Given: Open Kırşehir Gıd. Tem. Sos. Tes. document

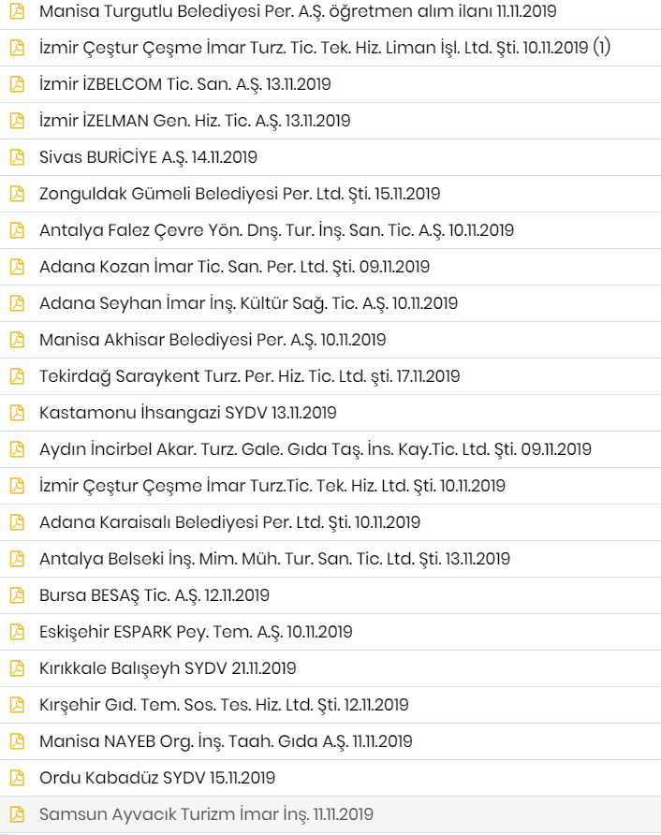Looking at the screenshot, I should click(x=224, y=705).
